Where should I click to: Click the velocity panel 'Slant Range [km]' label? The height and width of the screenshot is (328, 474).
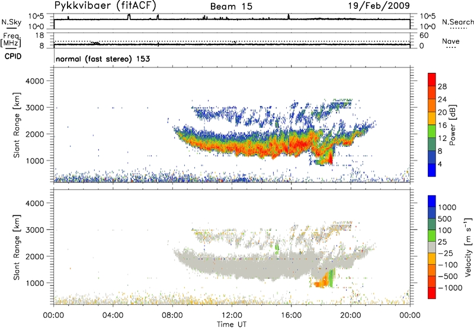tap(17, 247)
